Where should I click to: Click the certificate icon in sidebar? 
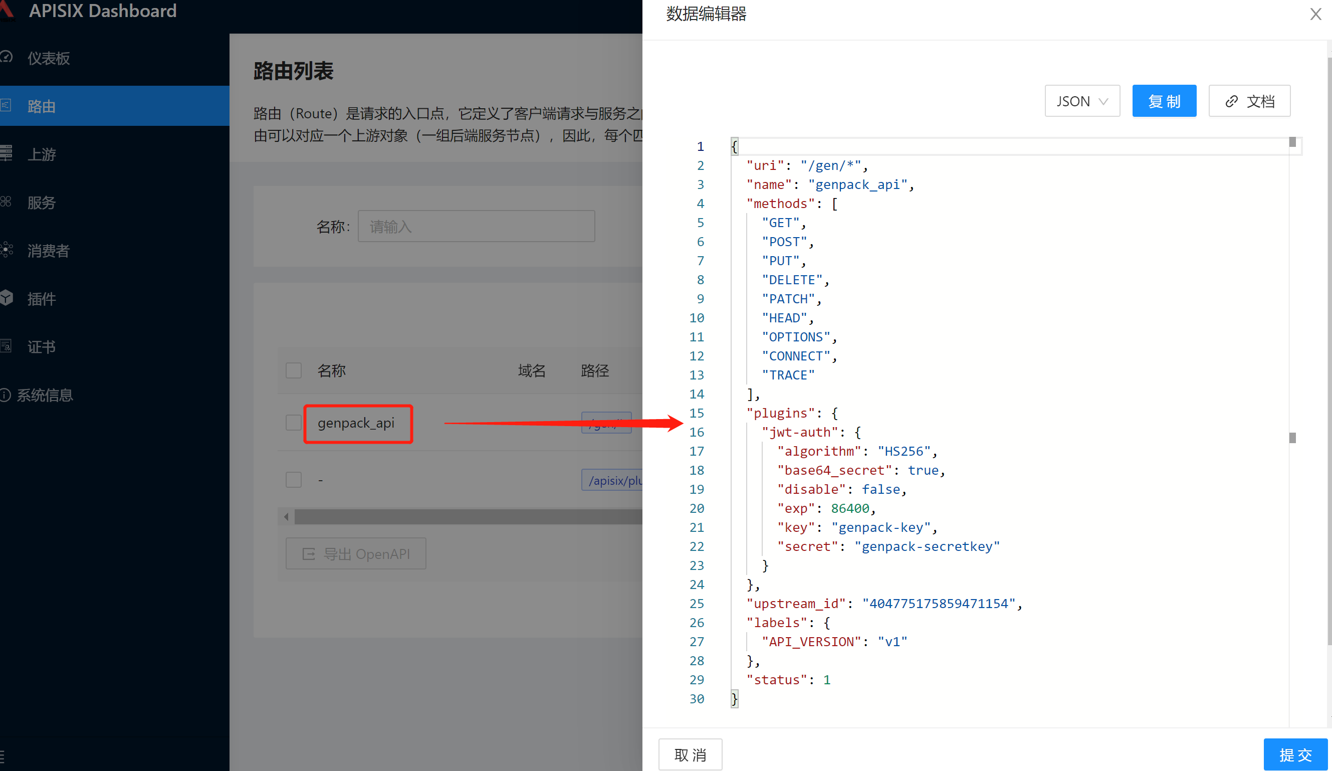(7, 346)
